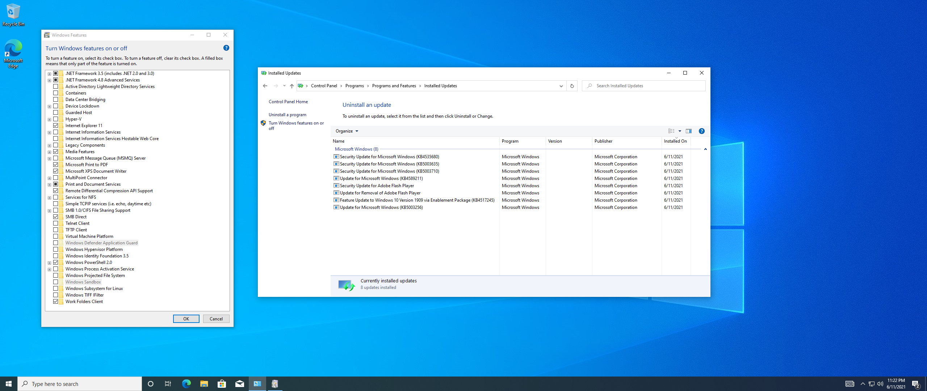Viewport: 927px width, 391px height.
Task: Go up one level in Installed Updates
Action: (x=292, y=86)
